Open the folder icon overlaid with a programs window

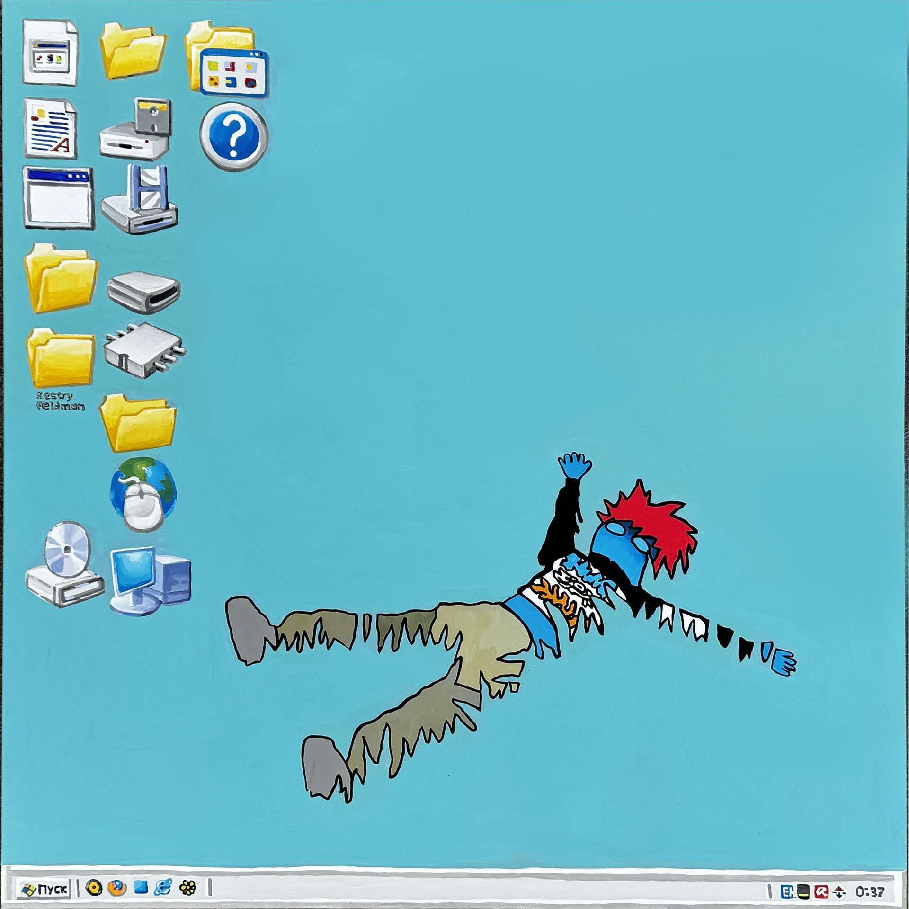point(226,59)
